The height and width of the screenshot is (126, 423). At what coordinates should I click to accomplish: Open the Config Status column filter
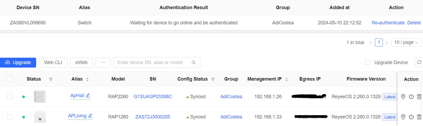213,79
